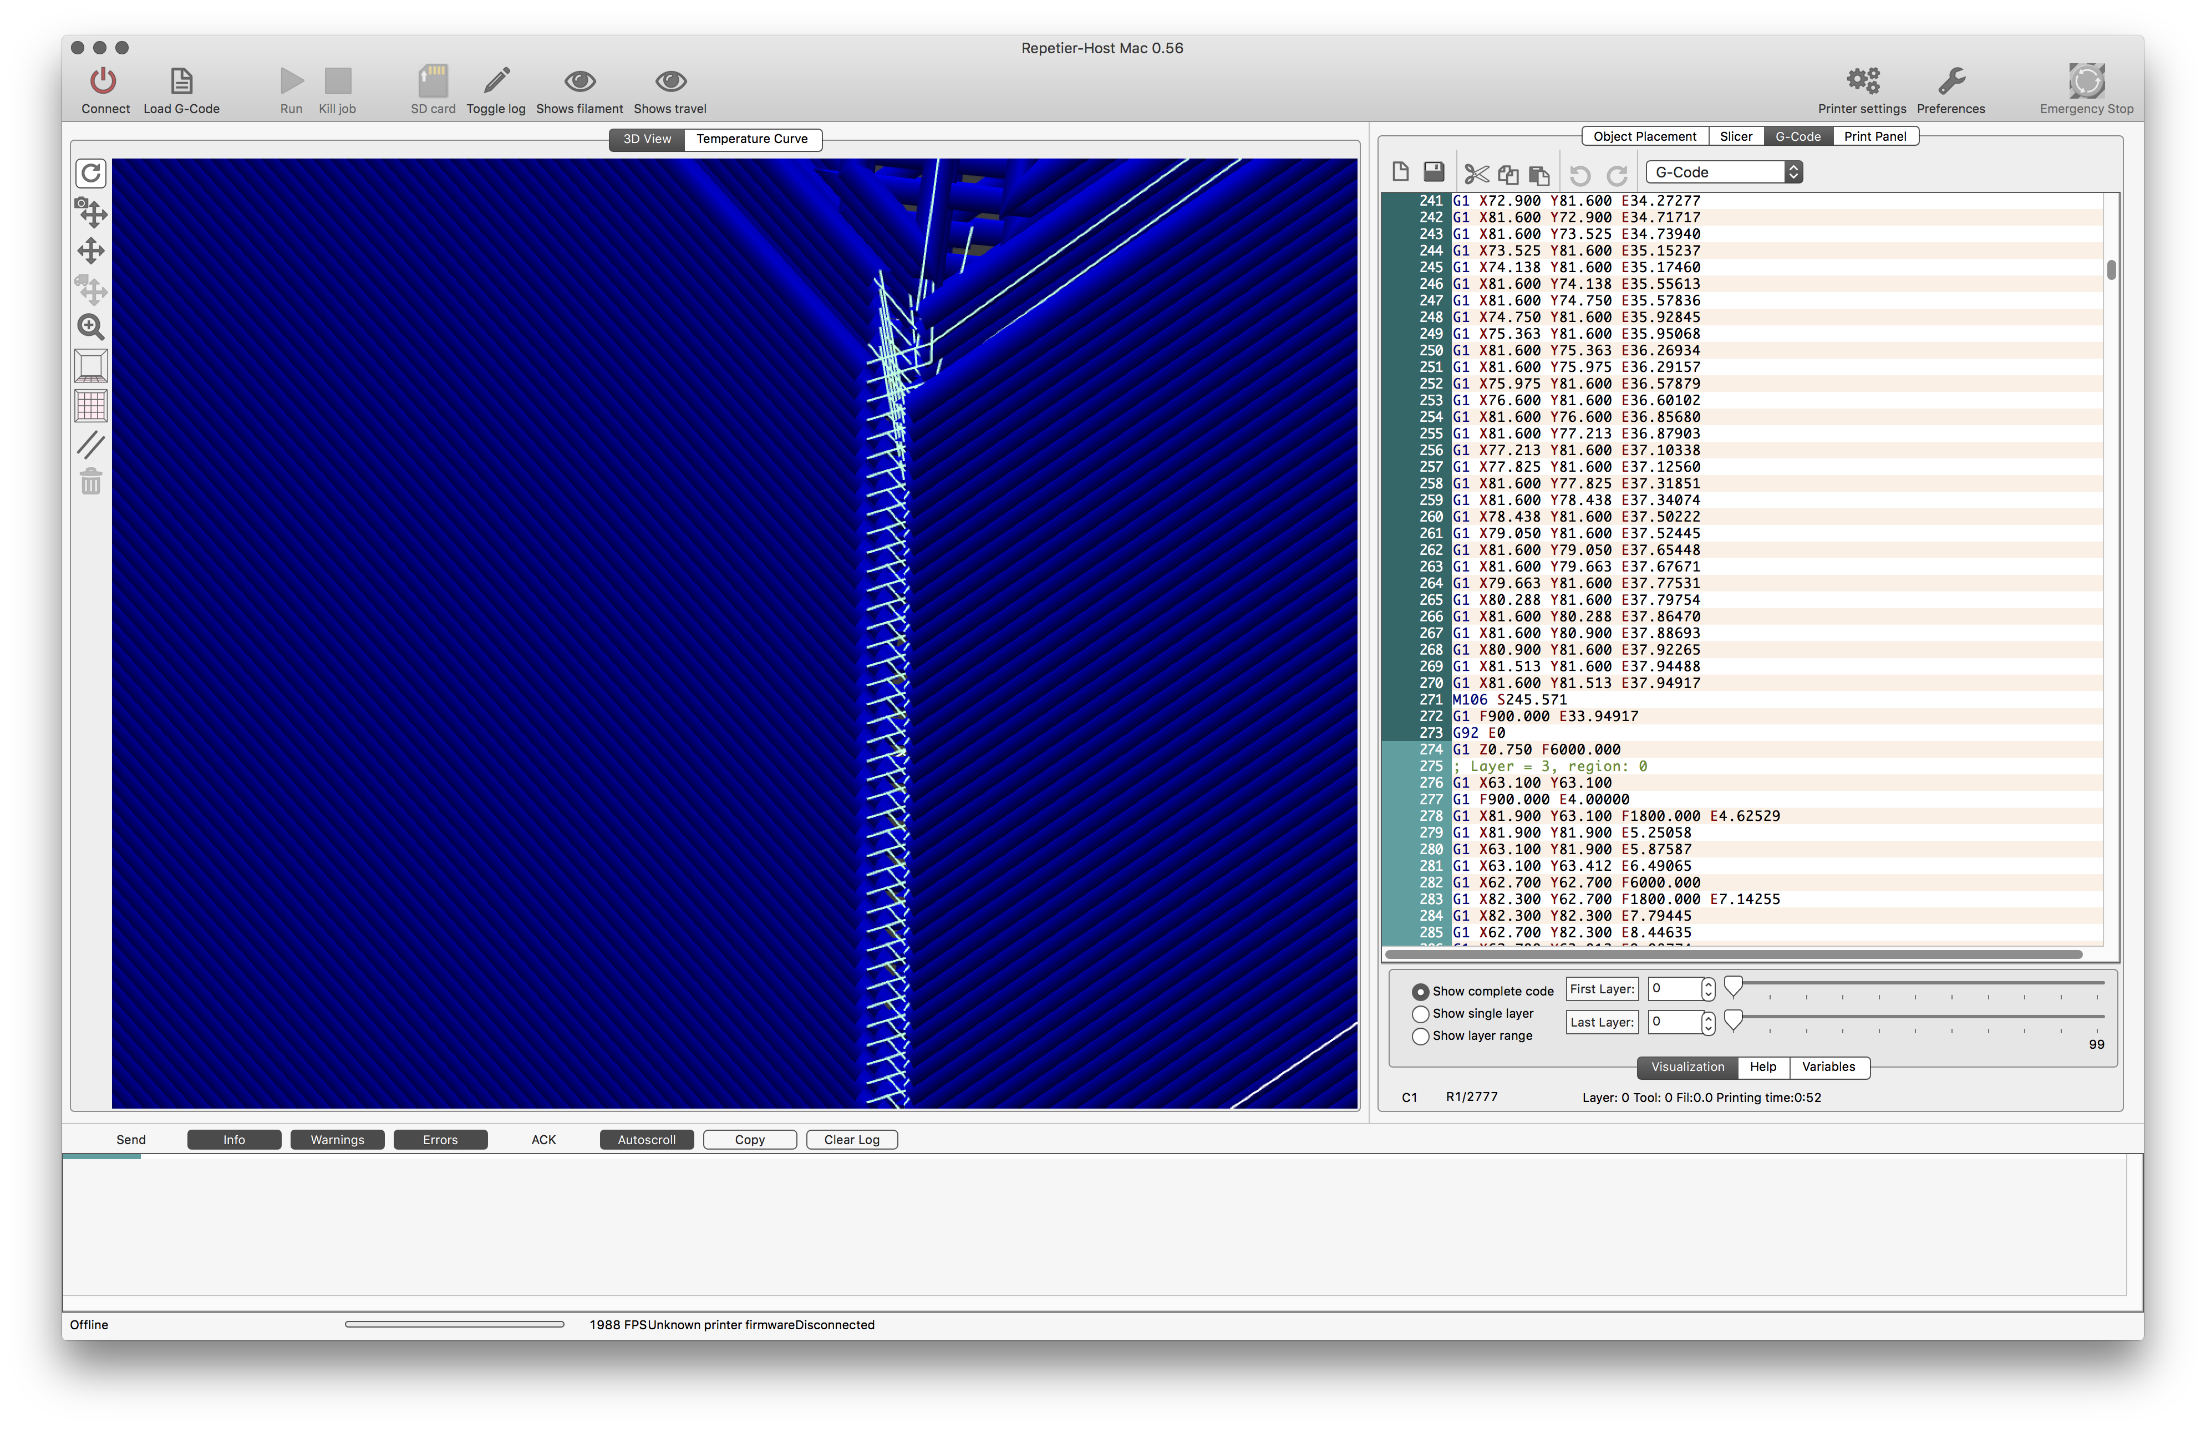Switch to the 3D View tab
This screenshot has height=1429, width=2206.
coord(647,139)
